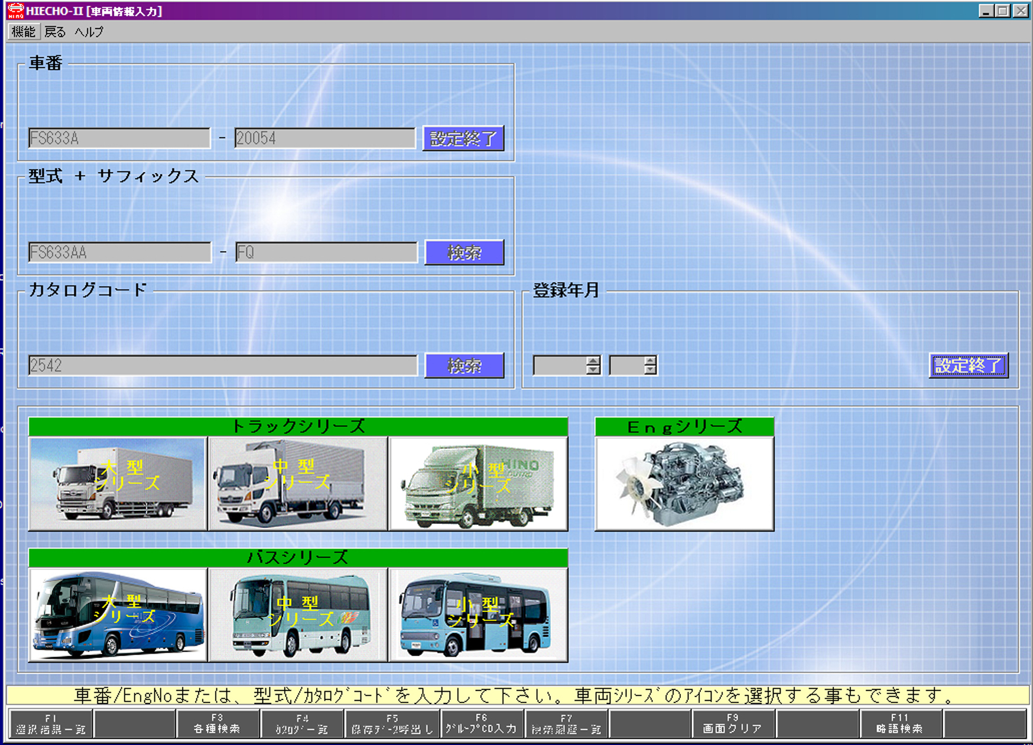Select the small bus series image
This screenshot has height=745, width=1033.
(478, 615)
